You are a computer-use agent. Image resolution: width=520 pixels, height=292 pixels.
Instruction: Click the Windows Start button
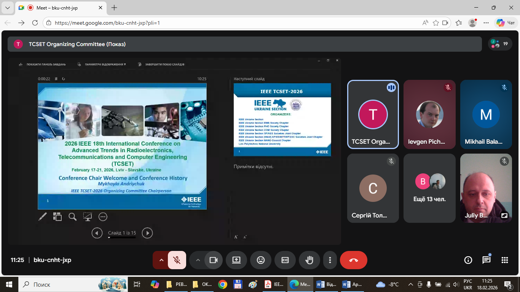9,284
